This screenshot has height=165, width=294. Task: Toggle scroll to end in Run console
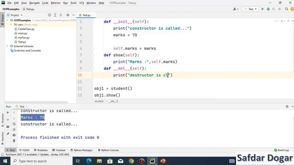tap(14, 129)
